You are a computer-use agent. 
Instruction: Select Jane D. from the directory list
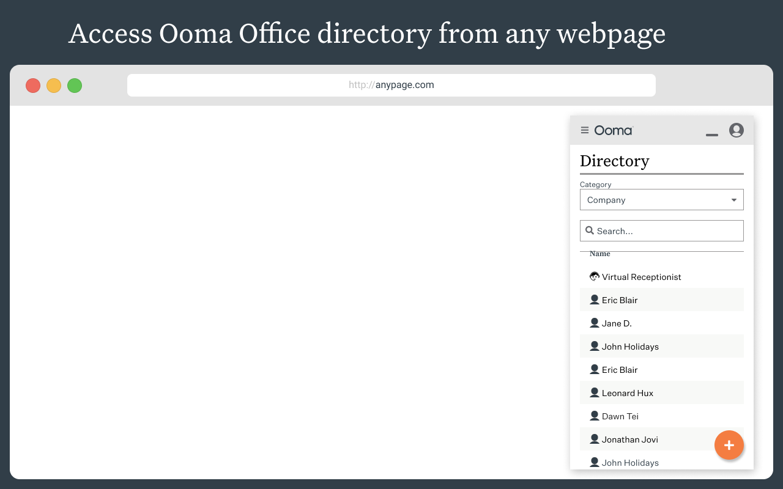[617, 323]
